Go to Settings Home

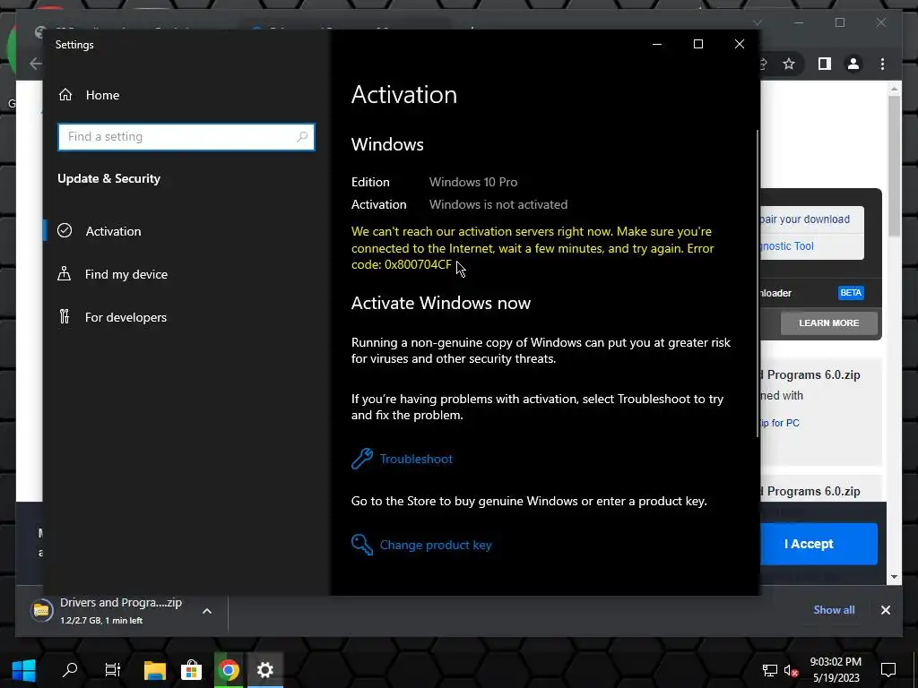pos(89,95)
